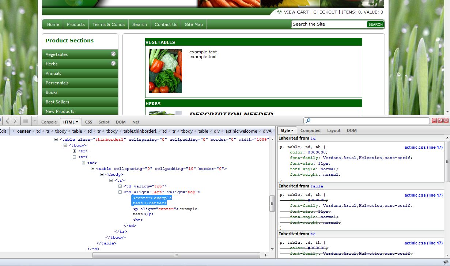Screen dimensions: 450x266
Task: Click the red minimize Firebug button
Action: click(x=434, y=121)
